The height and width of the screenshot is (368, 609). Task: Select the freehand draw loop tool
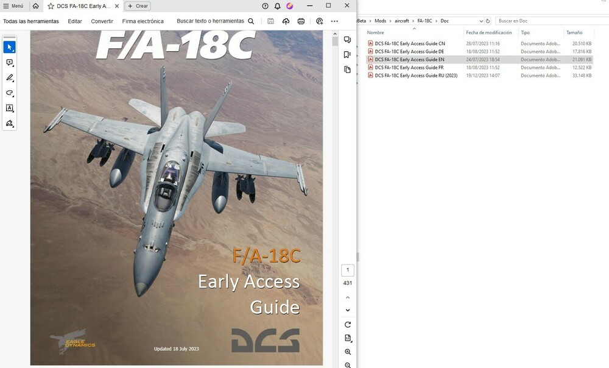9,93
